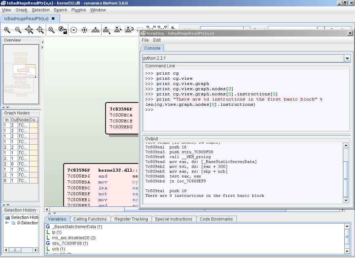The image size is (355, 258).
Task: Click the hierarchy icon with cursor at top
Action: click(x=118, y=29)
